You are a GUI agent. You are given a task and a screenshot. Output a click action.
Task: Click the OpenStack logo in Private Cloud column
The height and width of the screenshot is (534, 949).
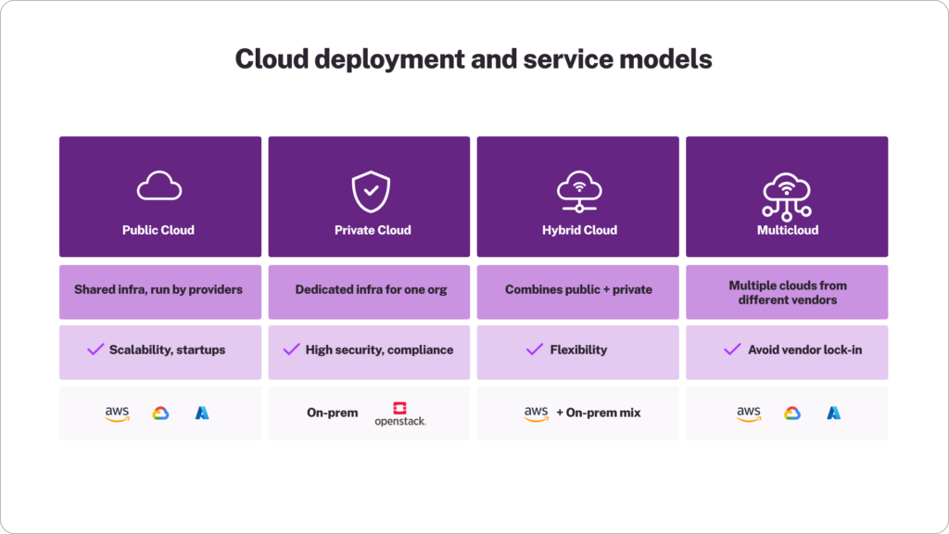[x=400, y=412]
